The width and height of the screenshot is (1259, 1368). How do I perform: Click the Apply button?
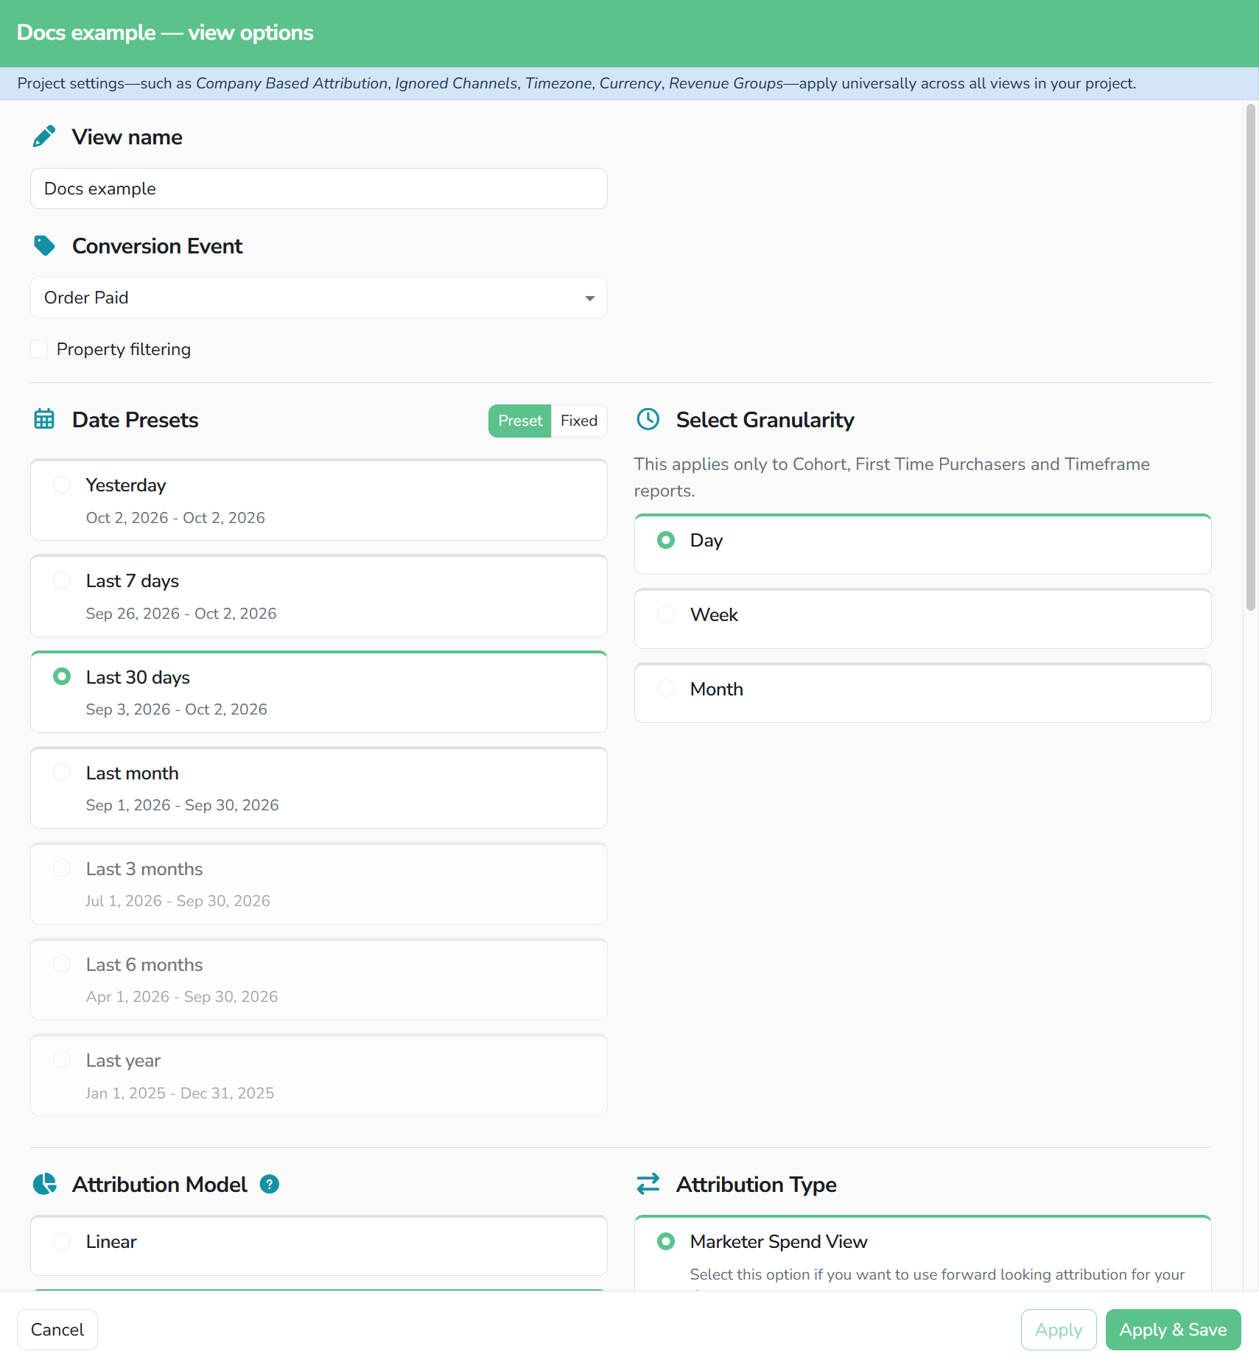[x=1059, y=1330]
